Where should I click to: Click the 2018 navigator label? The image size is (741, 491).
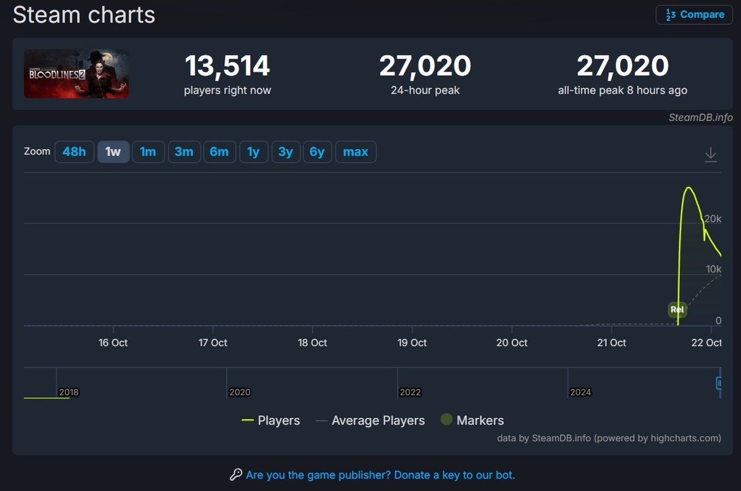(x=69, y=392)
